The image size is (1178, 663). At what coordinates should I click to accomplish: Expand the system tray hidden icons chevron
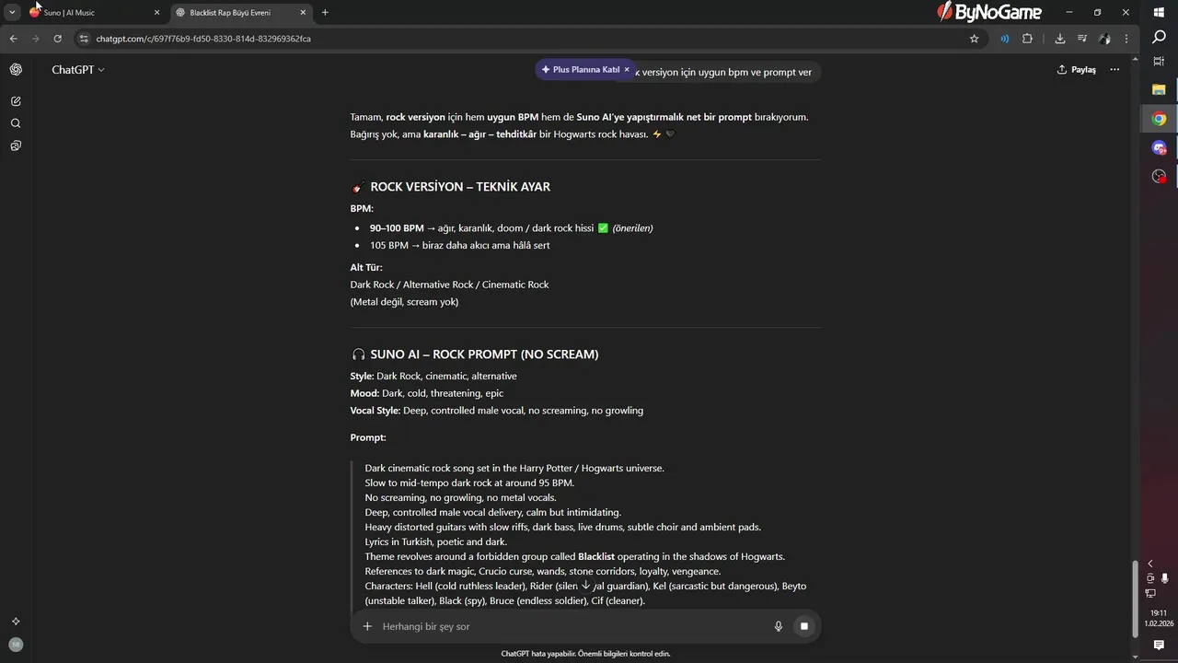(1149, 564)
